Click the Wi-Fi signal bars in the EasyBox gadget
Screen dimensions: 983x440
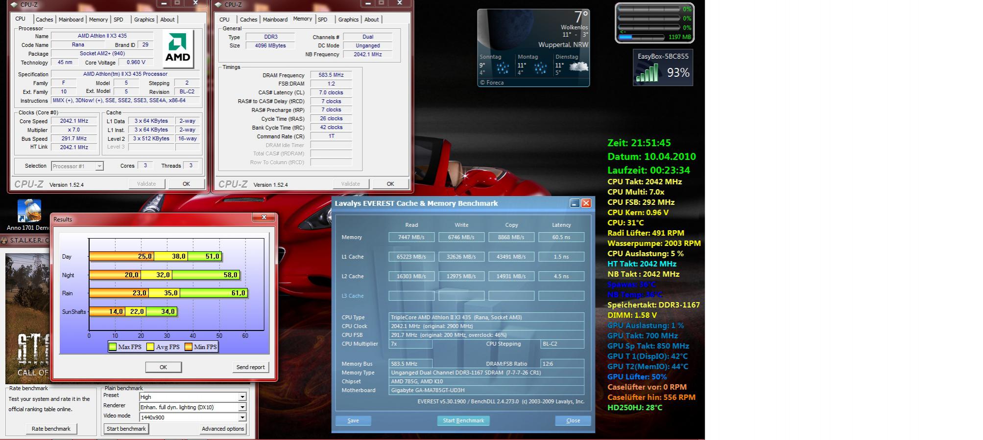647,74
